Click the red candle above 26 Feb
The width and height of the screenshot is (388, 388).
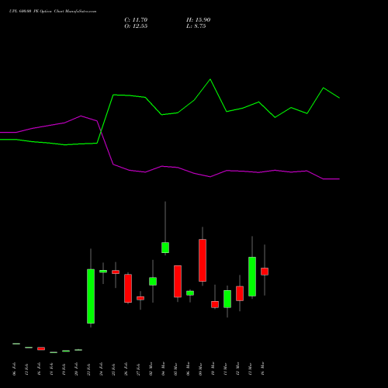(x=128, y=288)
